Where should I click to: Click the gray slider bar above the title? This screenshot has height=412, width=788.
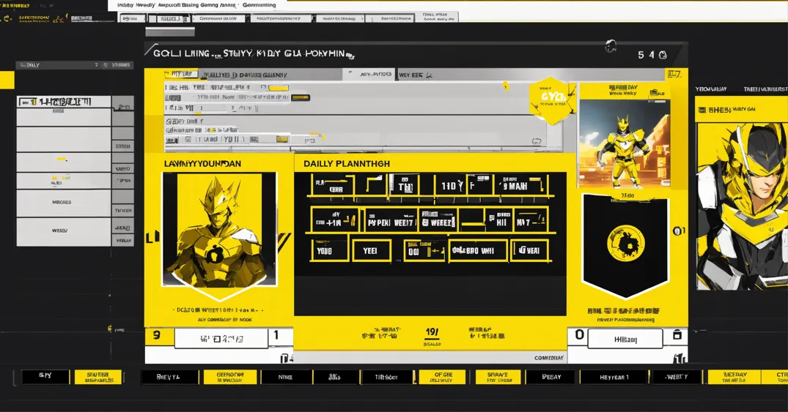[170, 31]
